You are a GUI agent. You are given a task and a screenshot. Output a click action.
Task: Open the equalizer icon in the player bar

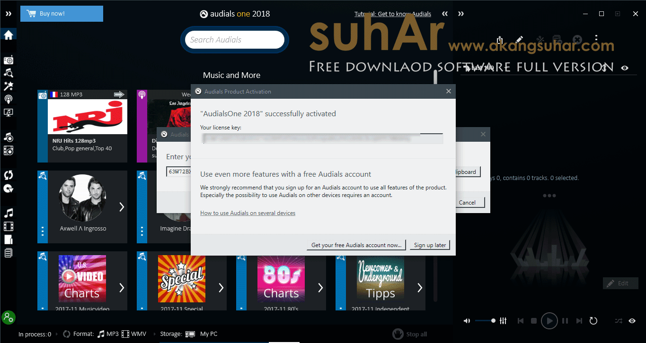[503, 321]
